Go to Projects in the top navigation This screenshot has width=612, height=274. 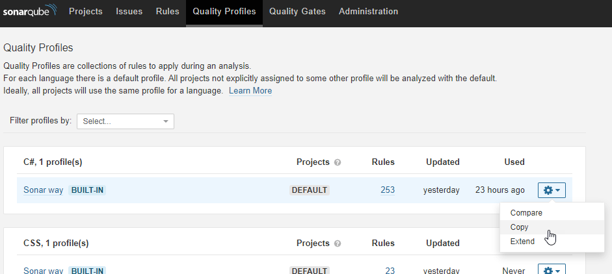point(85,12)
